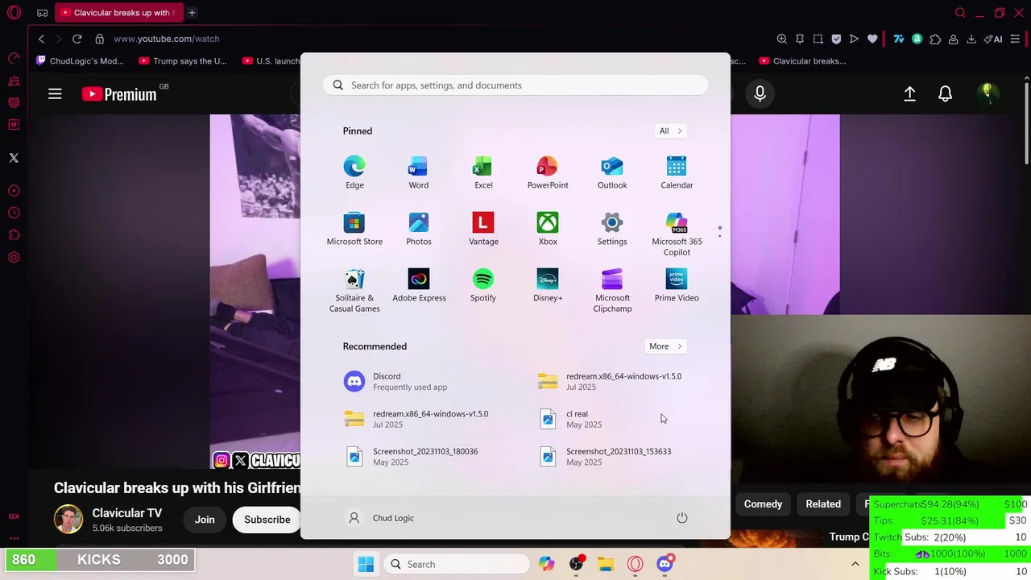Launch Solitaire & Casual Games
Screen dimensions: 1031x580
pos(354,290)
